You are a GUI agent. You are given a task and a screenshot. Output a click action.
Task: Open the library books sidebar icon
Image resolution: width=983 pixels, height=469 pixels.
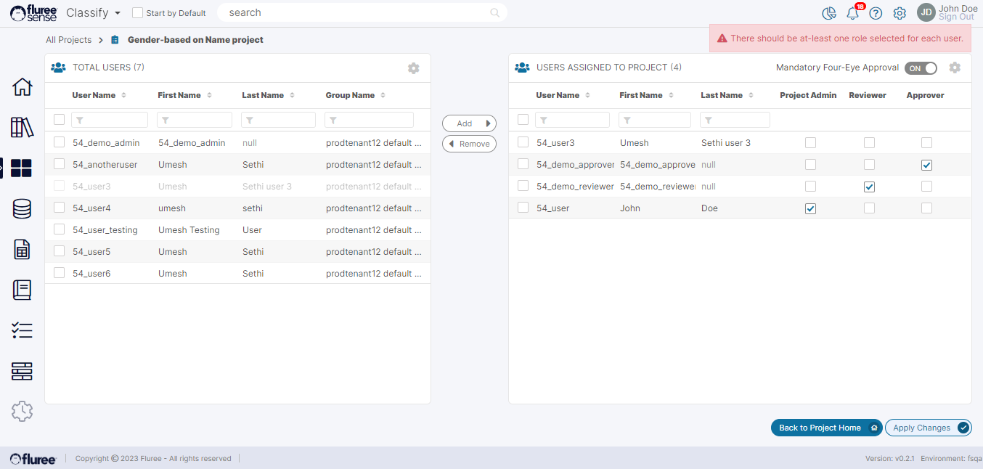(x=23, y=128)
